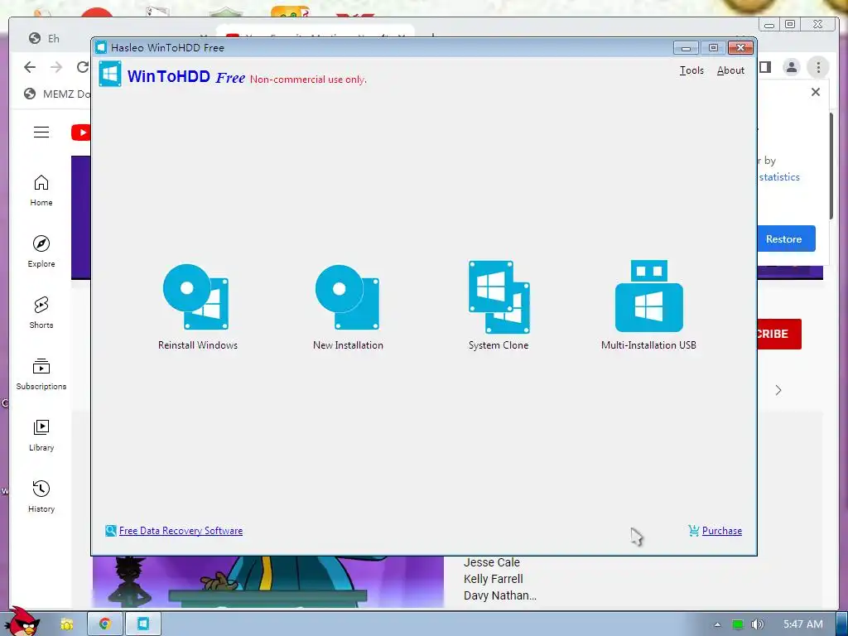Viewport: 848px width, 636px height.
Task: Go to YouTube Home in sidebar
Action: (x=41, y=190)
